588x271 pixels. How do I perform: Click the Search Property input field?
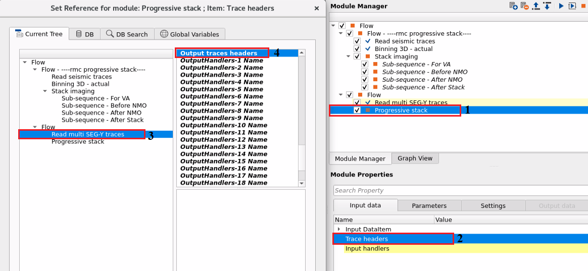[x=461, y=190]
